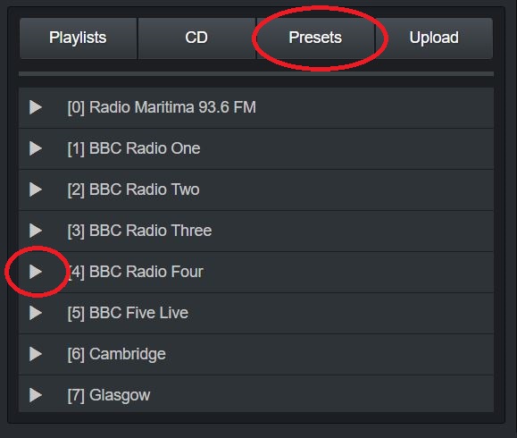Click the [2] BBC Radio Two text
This screenshot has height=438, width=517.
point(133,190)
